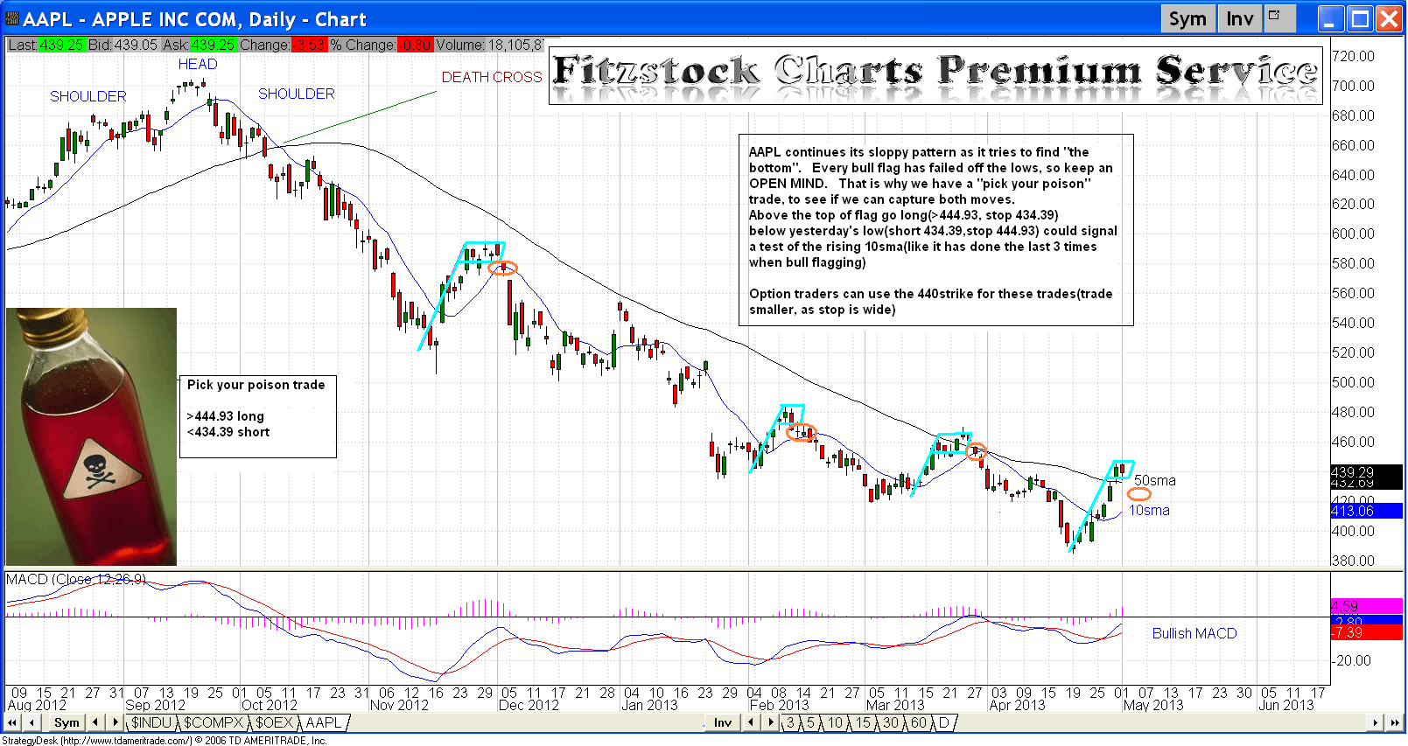The image size is (1408, 746).
Task: Select the 15 minute interval tab
Action: point(863,722)
